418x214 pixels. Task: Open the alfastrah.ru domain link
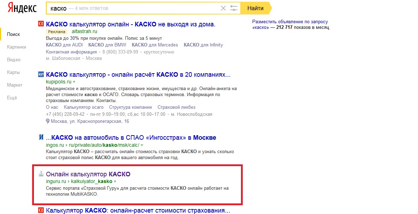(84, 31)
